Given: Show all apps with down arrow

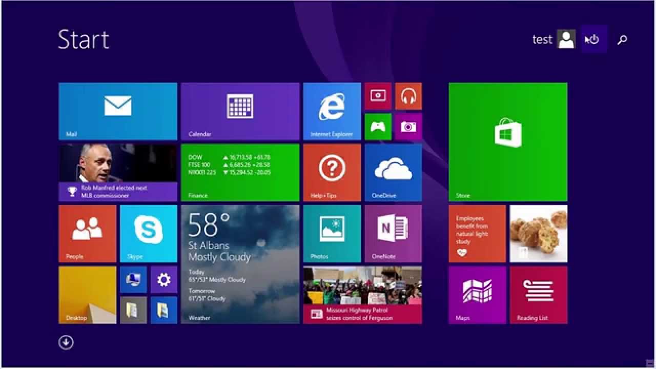Looking at the screenshot, I should point(66,342).
